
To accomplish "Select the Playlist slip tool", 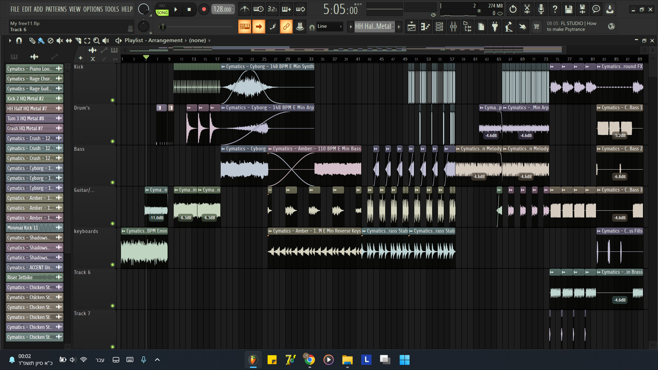I will coord(69,41).
